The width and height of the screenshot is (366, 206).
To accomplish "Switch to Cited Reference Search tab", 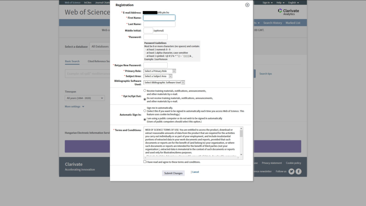I will tap(99, 61).
